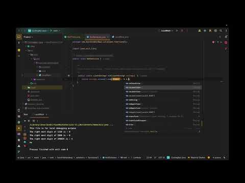Expand External Libraries node
The width and height of the screenshot is (245, 183).
click(x=23, y=104)
